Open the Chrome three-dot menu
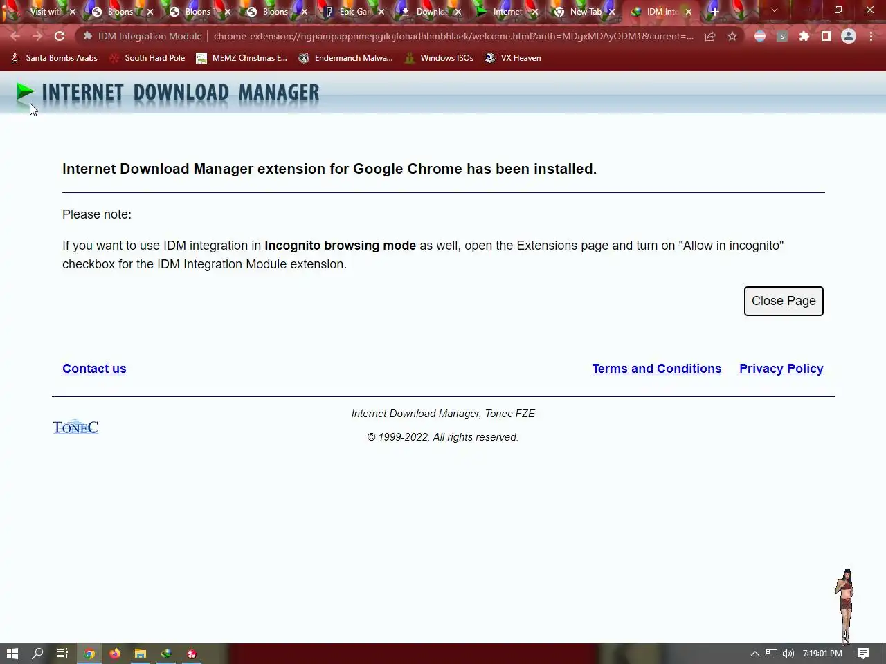886x664 pixels. (x=871, y=36)
